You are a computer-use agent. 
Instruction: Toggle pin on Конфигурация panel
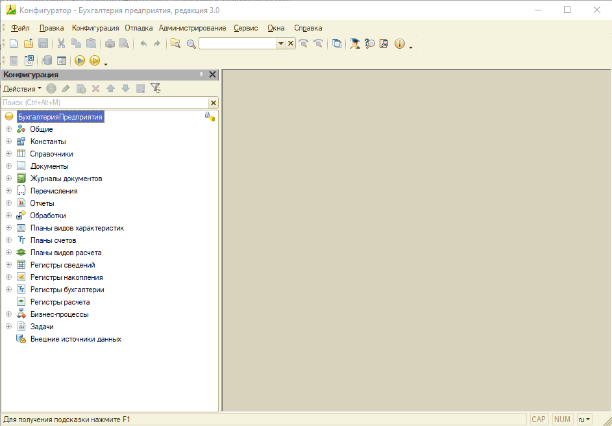201,74
